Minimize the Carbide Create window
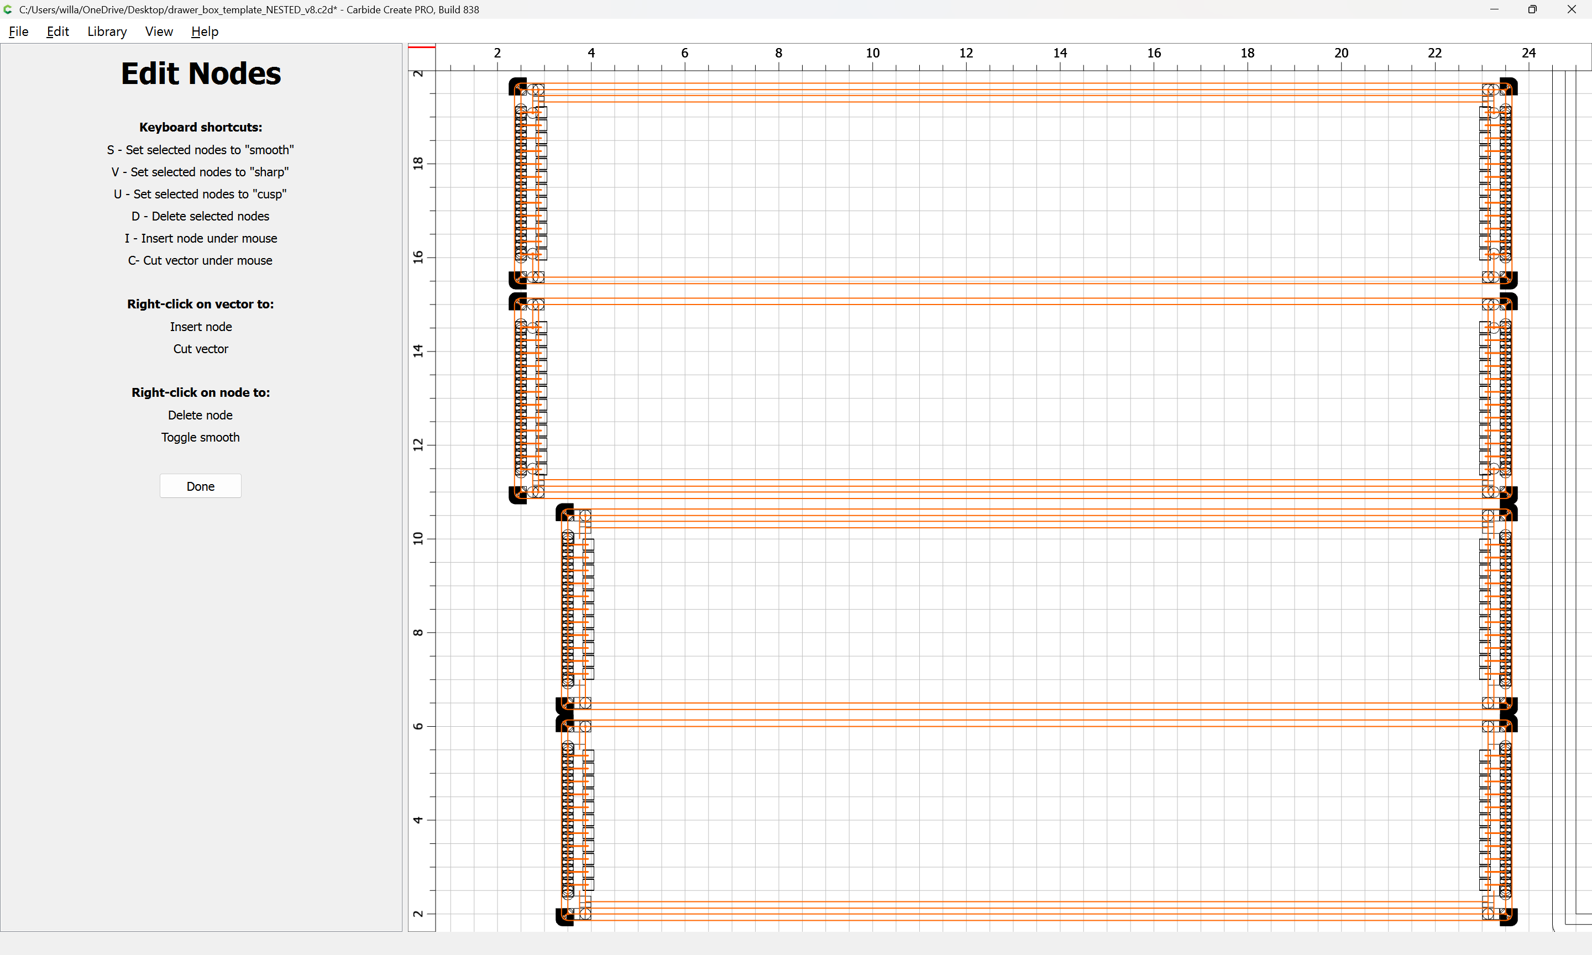1592x955 pixels. [1494, 9]
